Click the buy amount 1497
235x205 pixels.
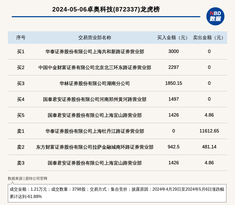pyautogui.click(x=174, y=99)
